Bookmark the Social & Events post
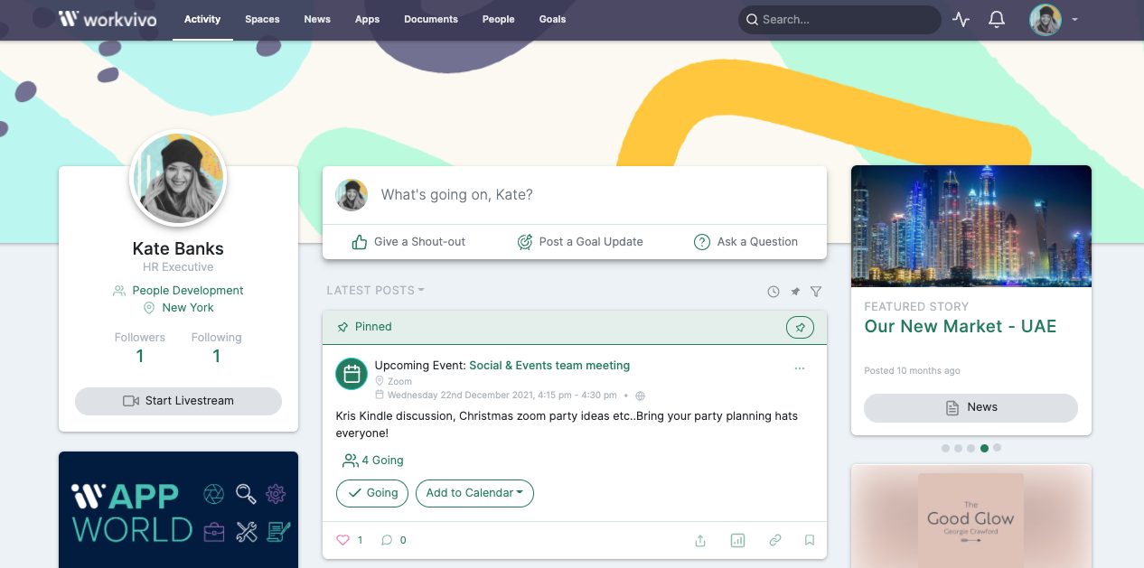The width and height of the screenshot is (1144, 568). [x=810, y=539]
